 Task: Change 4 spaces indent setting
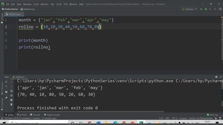[x=183, y=118]
